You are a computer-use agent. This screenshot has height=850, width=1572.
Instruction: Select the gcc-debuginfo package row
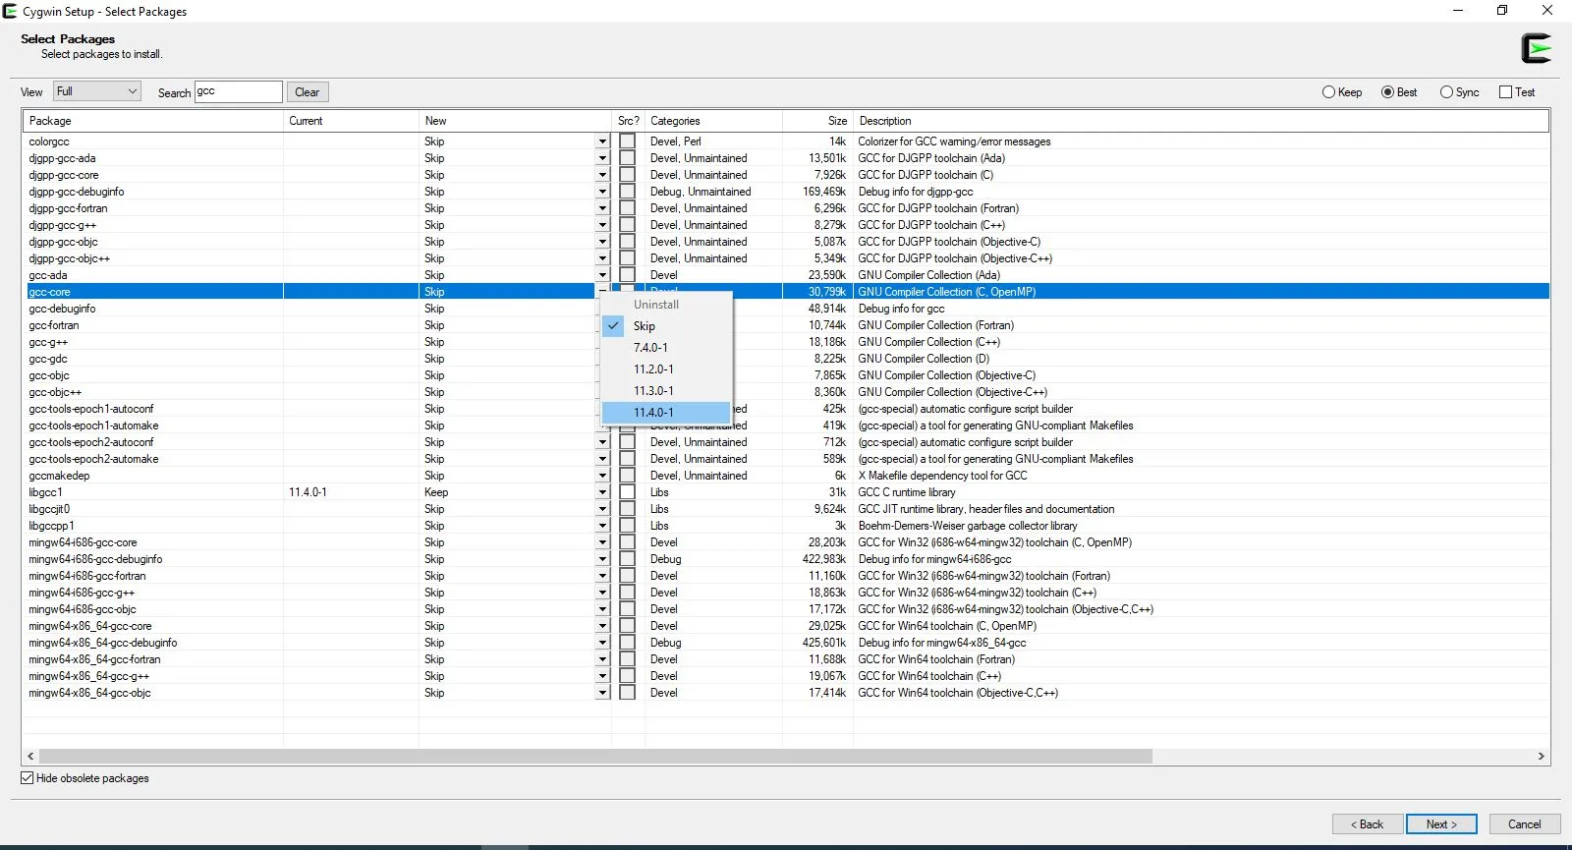click(786, 309)
